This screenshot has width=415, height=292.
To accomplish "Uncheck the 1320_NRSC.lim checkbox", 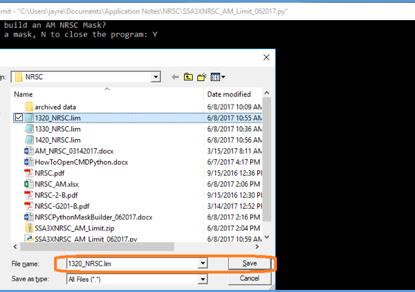I will coord(19,118).
